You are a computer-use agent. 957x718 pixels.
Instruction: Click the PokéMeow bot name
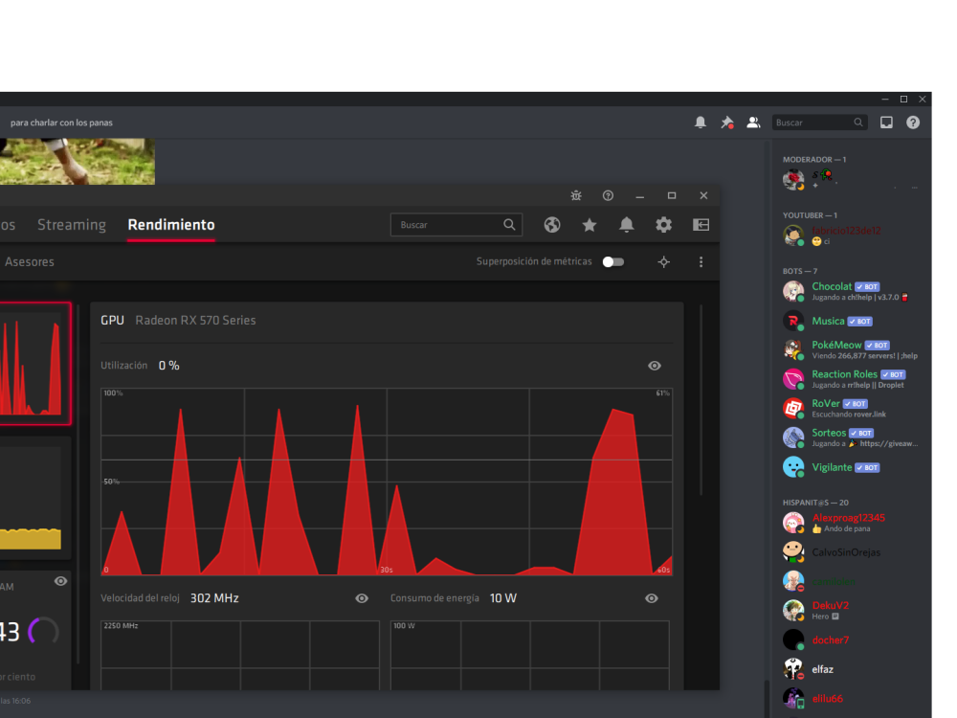pyautogui.click(x=836, y=345)
